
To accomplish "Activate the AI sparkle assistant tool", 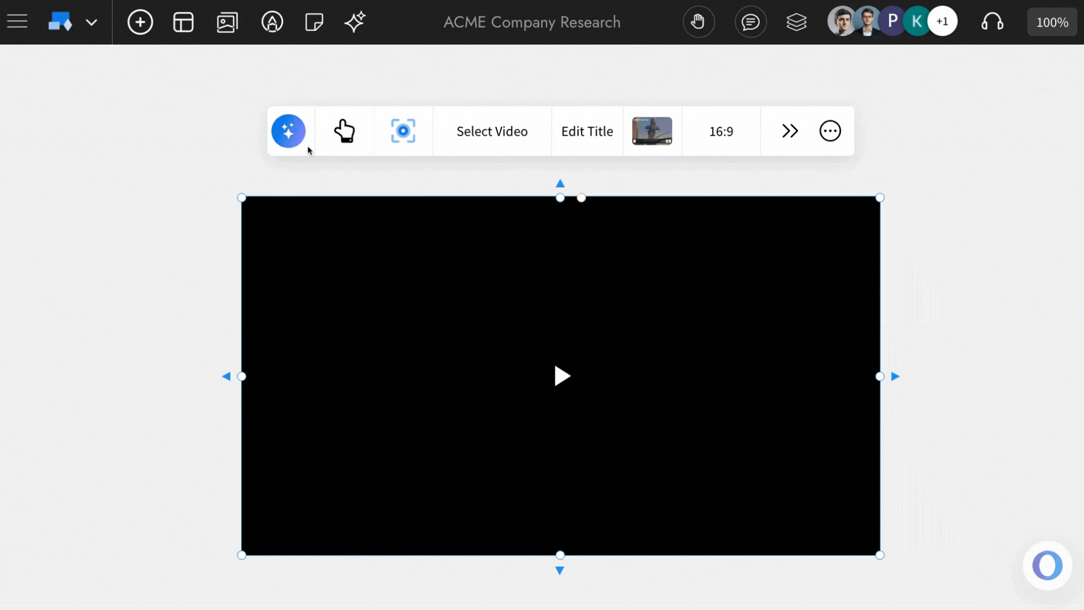I will 355,22.
